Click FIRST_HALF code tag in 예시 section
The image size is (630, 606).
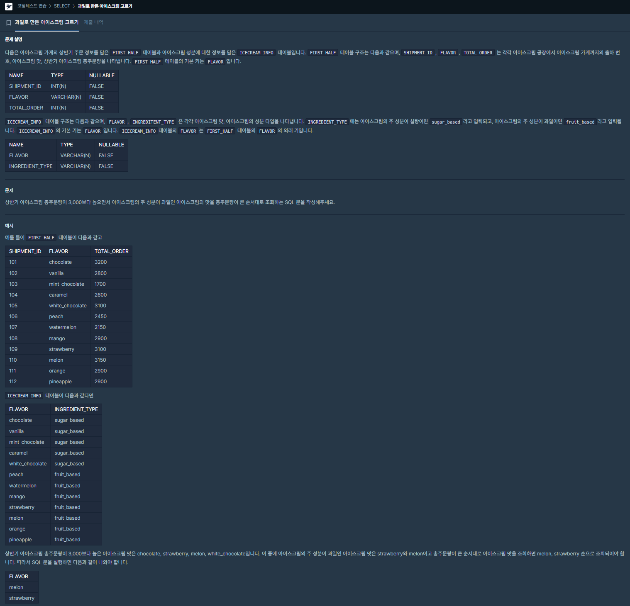[x=41, y=238]
